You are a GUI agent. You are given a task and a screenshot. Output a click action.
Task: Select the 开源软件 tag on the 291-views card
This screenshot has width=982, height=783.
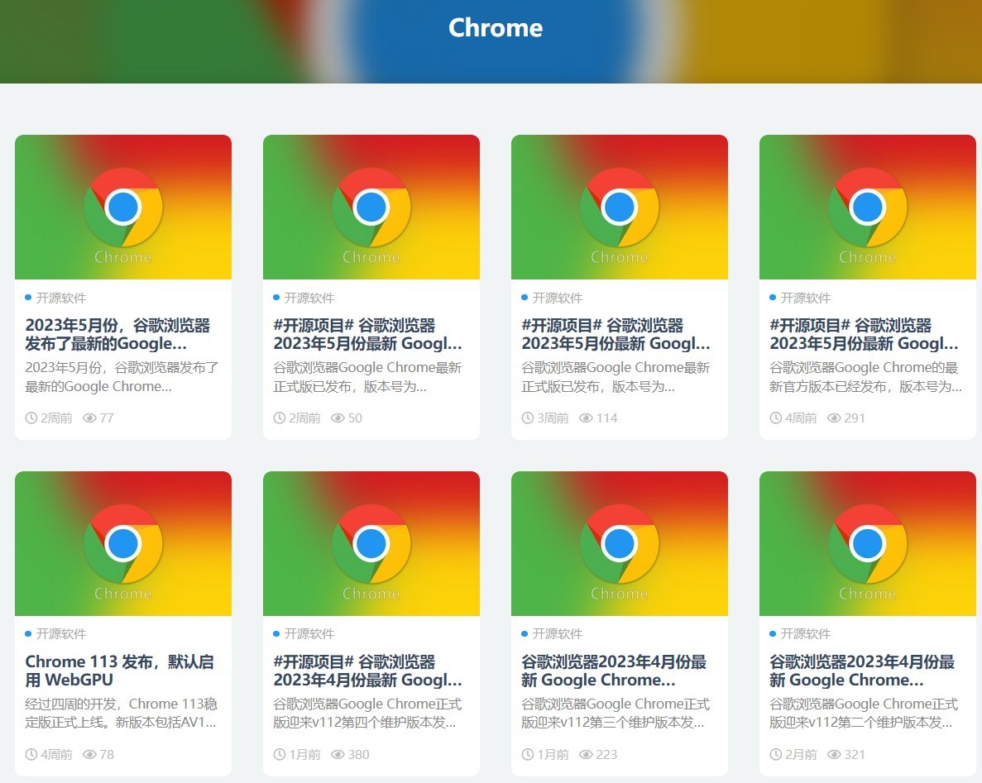[x=805, y=298]
